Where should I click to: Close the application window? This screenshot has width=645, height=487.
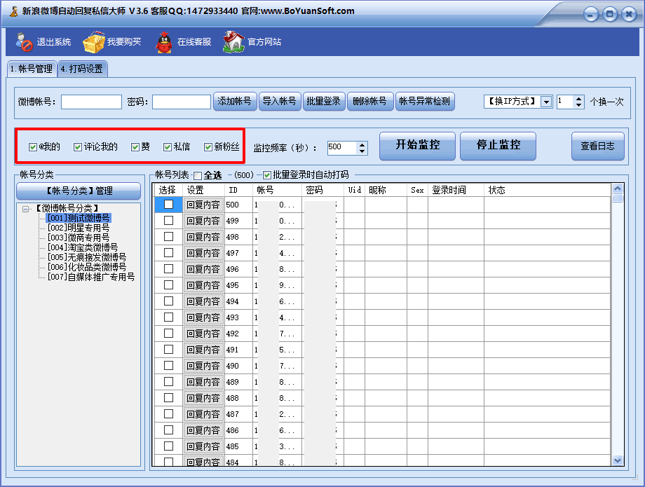629,15
